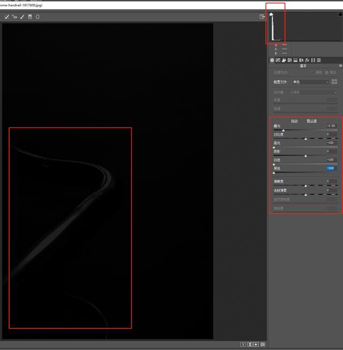
Task: Toggle panel settings preview icon at bottom
Action: coord(263,345)
